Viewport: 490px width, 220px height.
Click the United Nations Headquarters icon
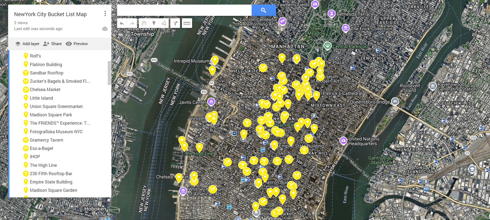pos(343,141)
